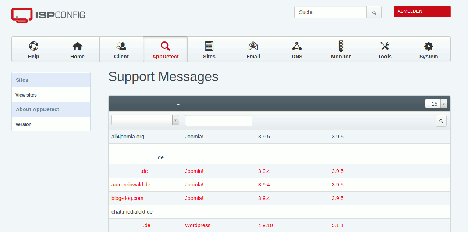
Task: Click the Sites sidebar heading
Action: pyautogui.click(x=51, y=80)
